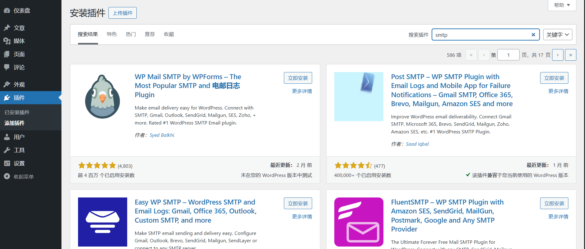Viewport: 585px width, 249px height.
Task: Open the 媒体 menu item
Action: click(31, 41)
